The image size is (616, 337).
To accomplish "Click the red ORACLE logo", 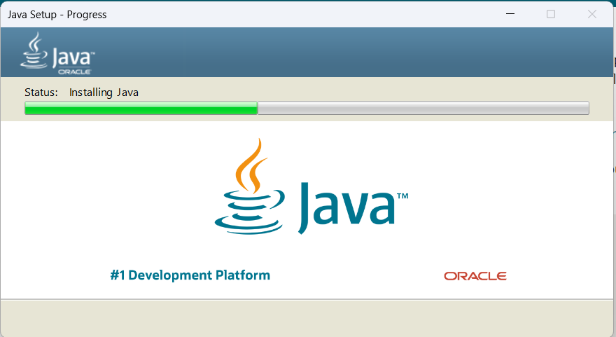I will click(475, 276).
